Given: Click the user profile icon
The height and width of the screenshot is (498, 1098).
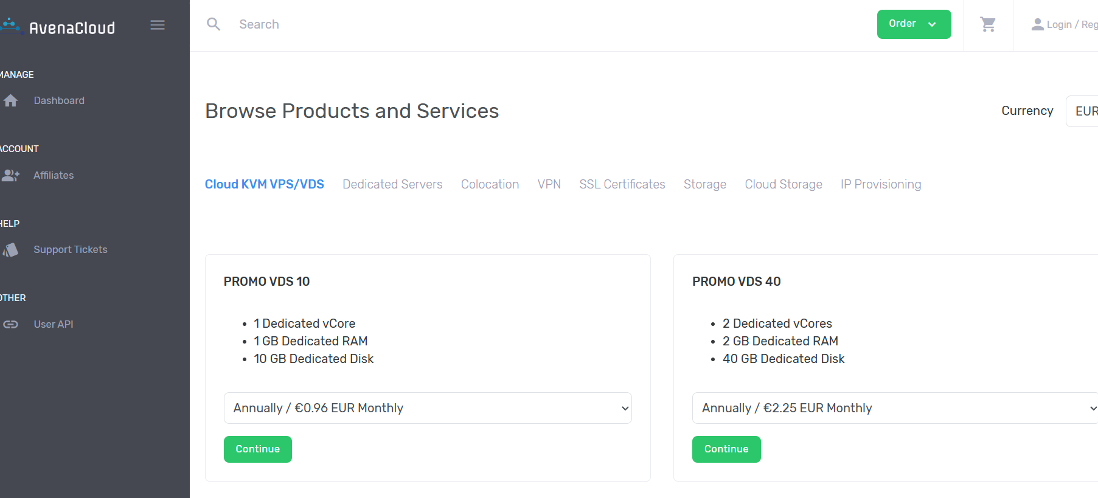Looking at the screenshot, I should pos(1037,24).
